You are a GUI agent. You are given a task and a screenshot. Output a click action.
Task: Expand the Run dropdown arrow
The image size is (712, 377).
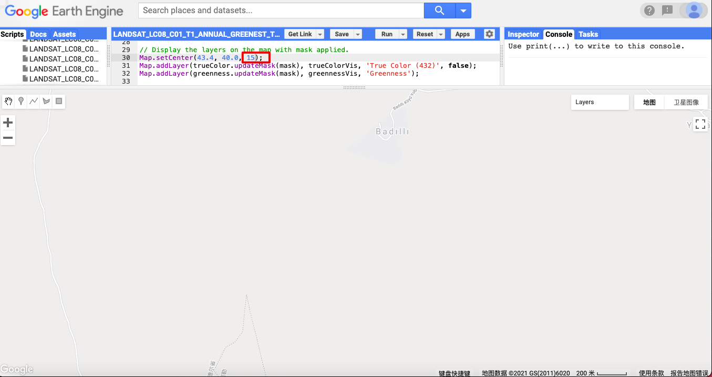coord(403,34)
